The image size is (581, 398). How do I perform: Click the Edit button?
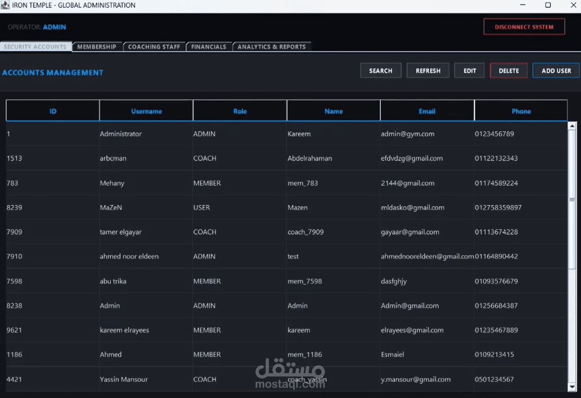click(x=470, y=71)
